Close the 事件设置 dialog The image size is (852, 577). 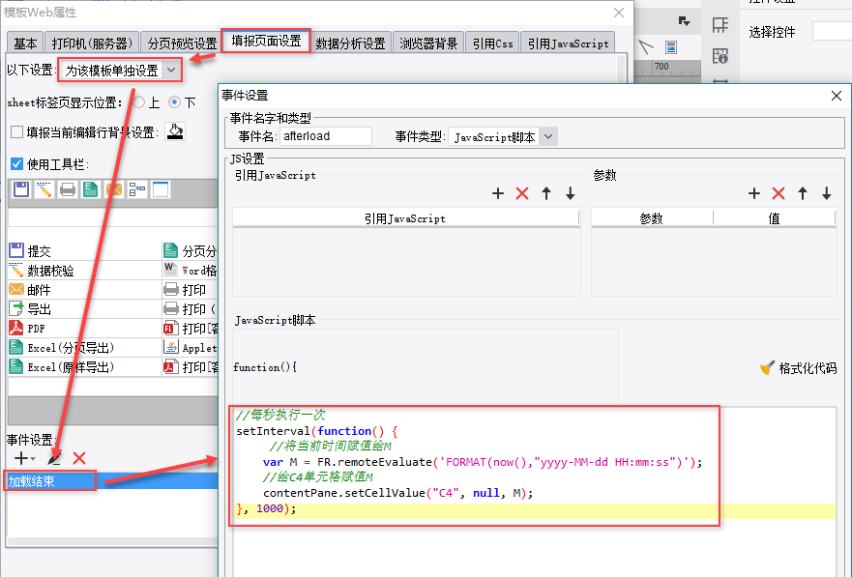pos(837,96)
